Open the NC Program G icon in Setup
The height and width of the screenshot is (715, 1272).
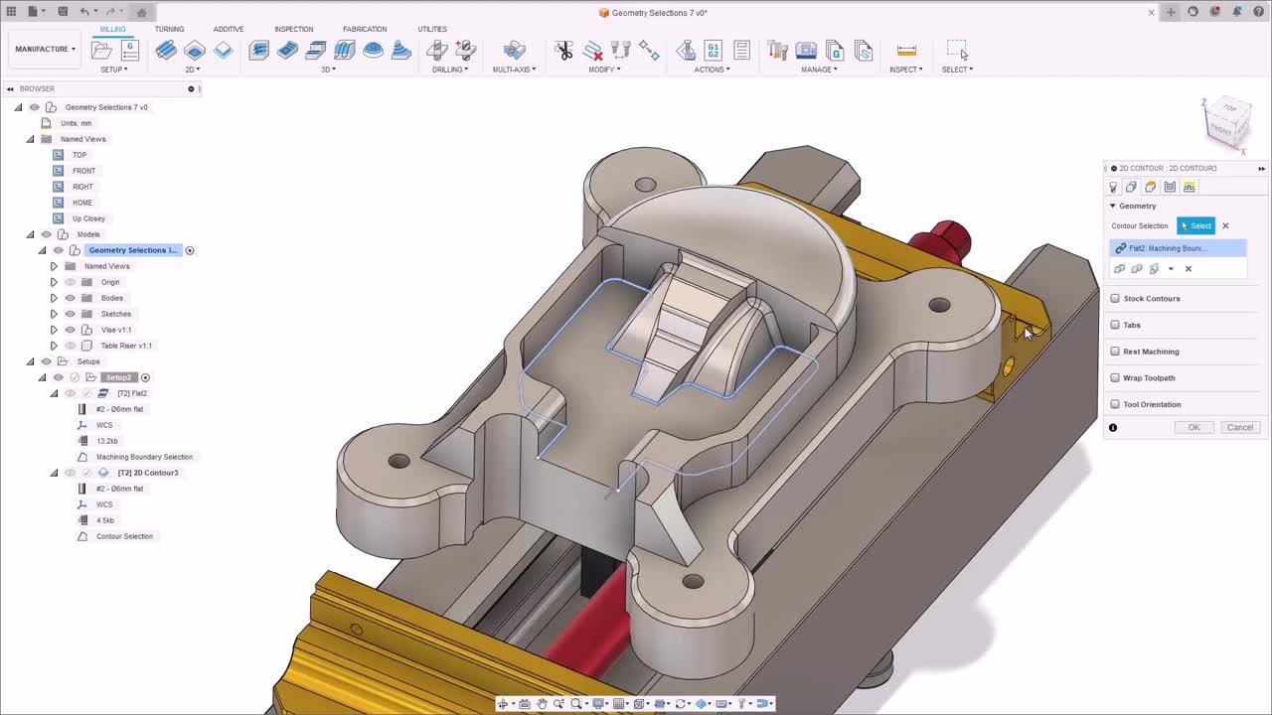(130, 50)
